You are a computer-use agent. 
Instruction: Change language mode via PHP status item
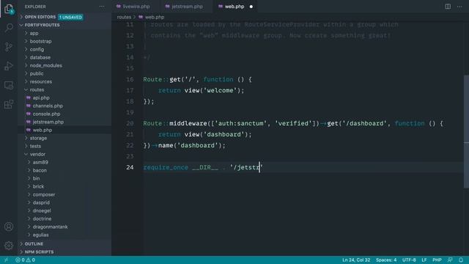coord(437,260)
